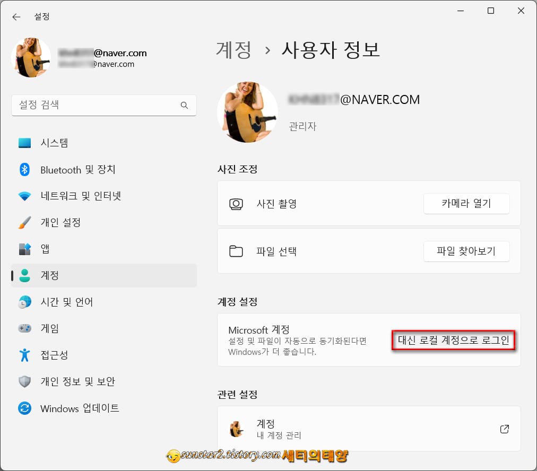
Task: Click the Apps icon in sidebar
Action: [x=24, y=249]
